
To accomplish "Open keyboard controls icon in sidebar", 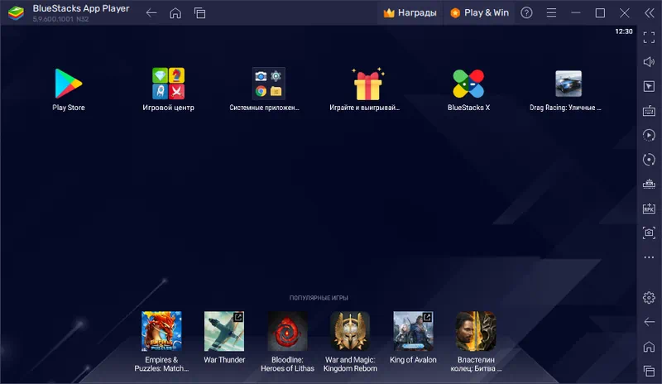I will (649, 111).
